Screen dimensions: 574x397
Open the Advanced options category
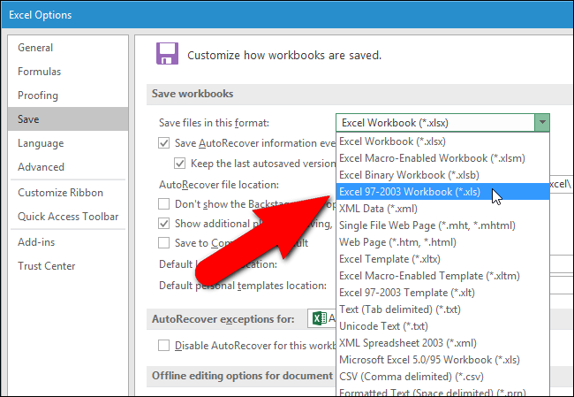[x=68, y=167]
